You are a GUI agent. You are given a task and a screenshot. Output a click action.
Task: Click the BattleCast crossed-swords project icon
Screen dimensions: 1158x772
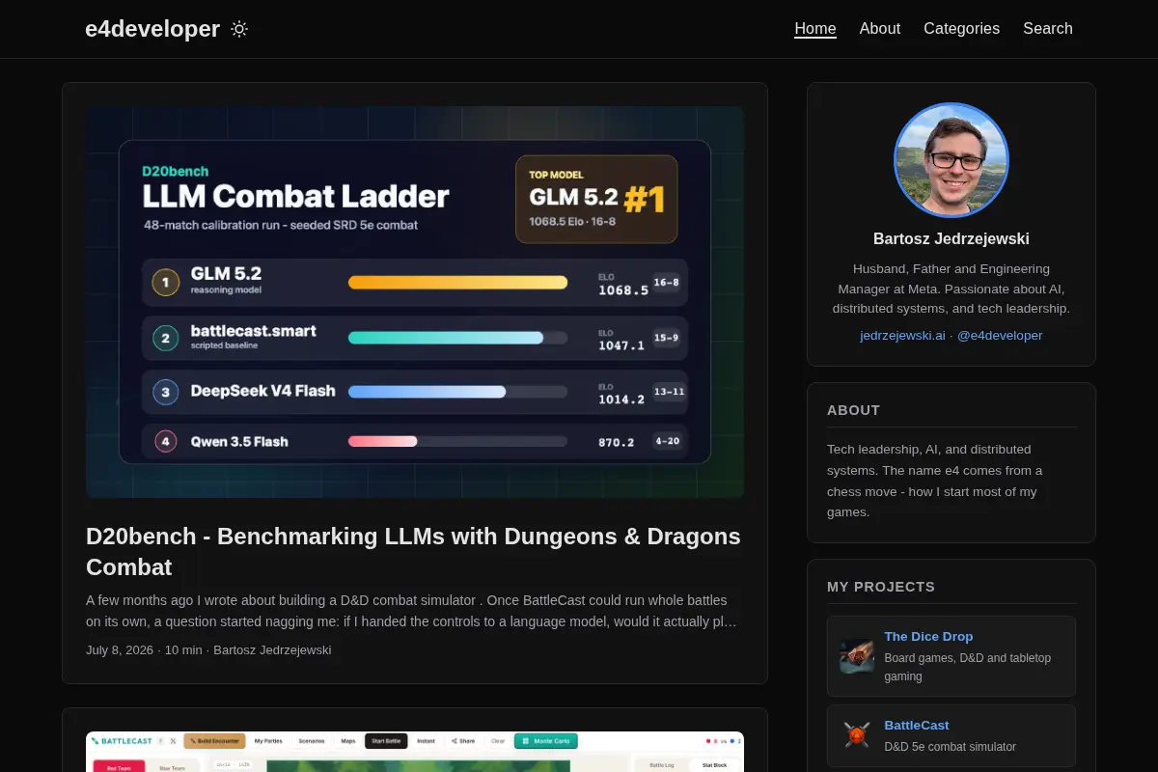(856, 735)
